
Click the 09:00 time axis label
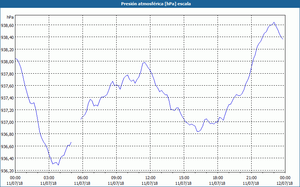pyautogui.click(x=116, y=178)
